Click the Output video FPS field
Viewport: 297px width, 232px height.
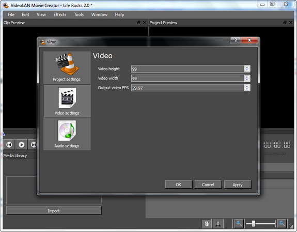[187, 88]
